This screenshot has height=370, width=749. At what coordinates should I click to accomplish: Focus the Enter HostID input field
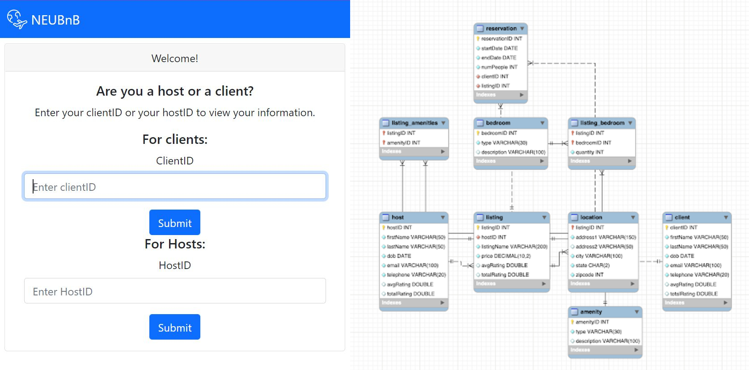click(x=175, y=290)
